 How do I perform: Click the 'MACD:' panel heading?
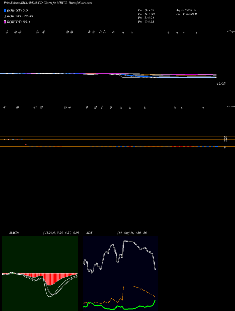point(14,233)
